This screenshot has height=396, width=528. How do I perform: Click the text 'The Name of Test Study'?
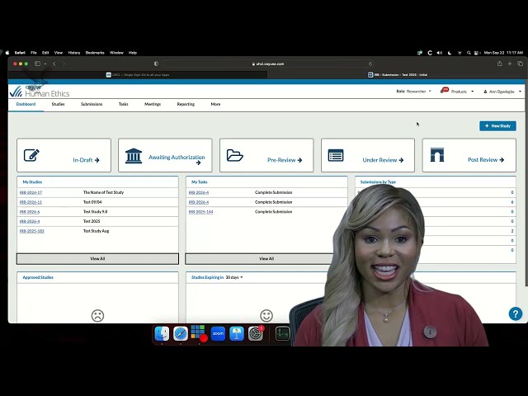point(103,192)
